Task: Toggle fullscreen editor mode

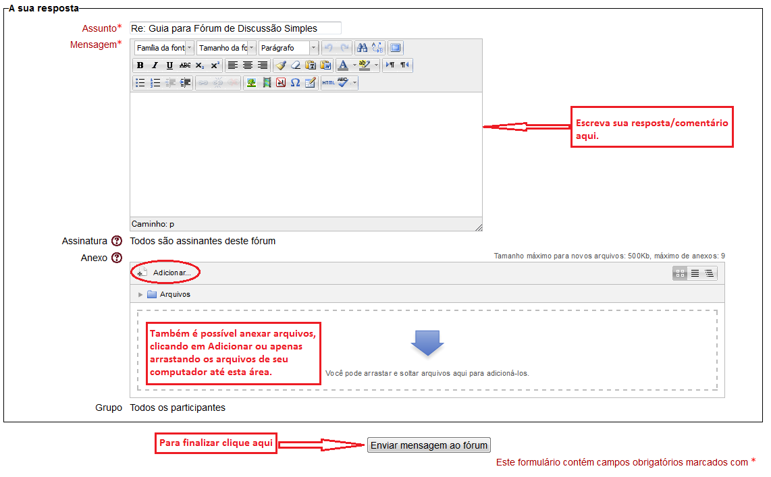Action: click(x=396, y=48)
